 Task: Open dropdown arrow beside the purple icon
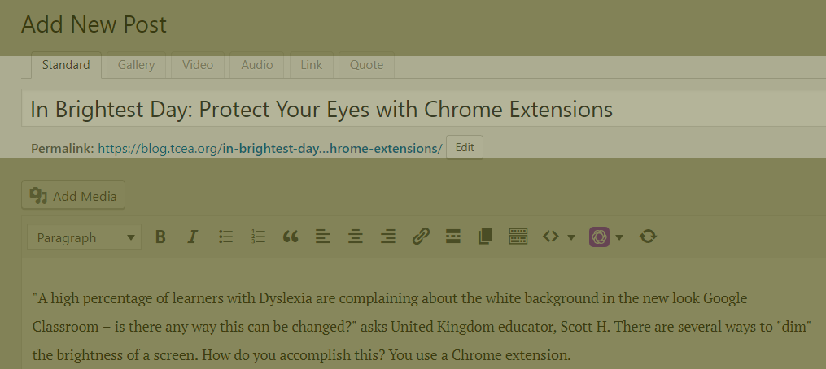click(619, 237)
